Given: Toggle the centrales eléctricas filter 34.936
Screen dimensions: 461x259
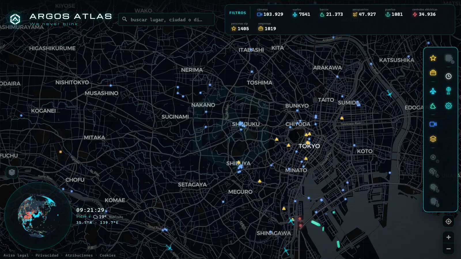Looking at the screenshot, I should (425, 12).
